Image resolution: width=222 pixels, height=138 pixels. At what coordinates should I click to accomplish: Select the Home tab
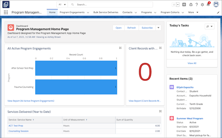52,12
